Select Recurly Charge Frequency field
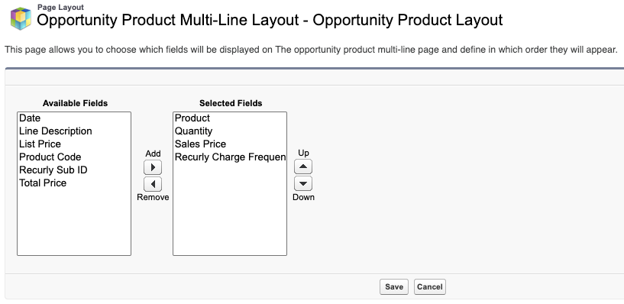The height and width of the screenshot is (304, 624). coord(230,157)
